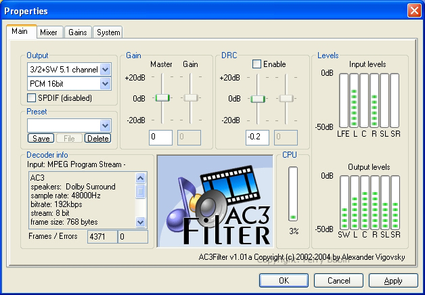Click the Delete preset button

(x=97, y=138)
